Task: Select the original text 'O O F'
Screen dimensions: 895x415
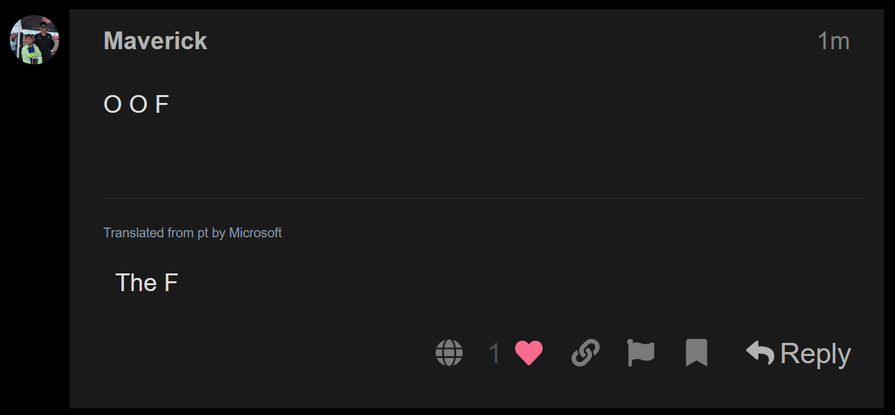Action: pyautogui.click(x=136, y=104)
